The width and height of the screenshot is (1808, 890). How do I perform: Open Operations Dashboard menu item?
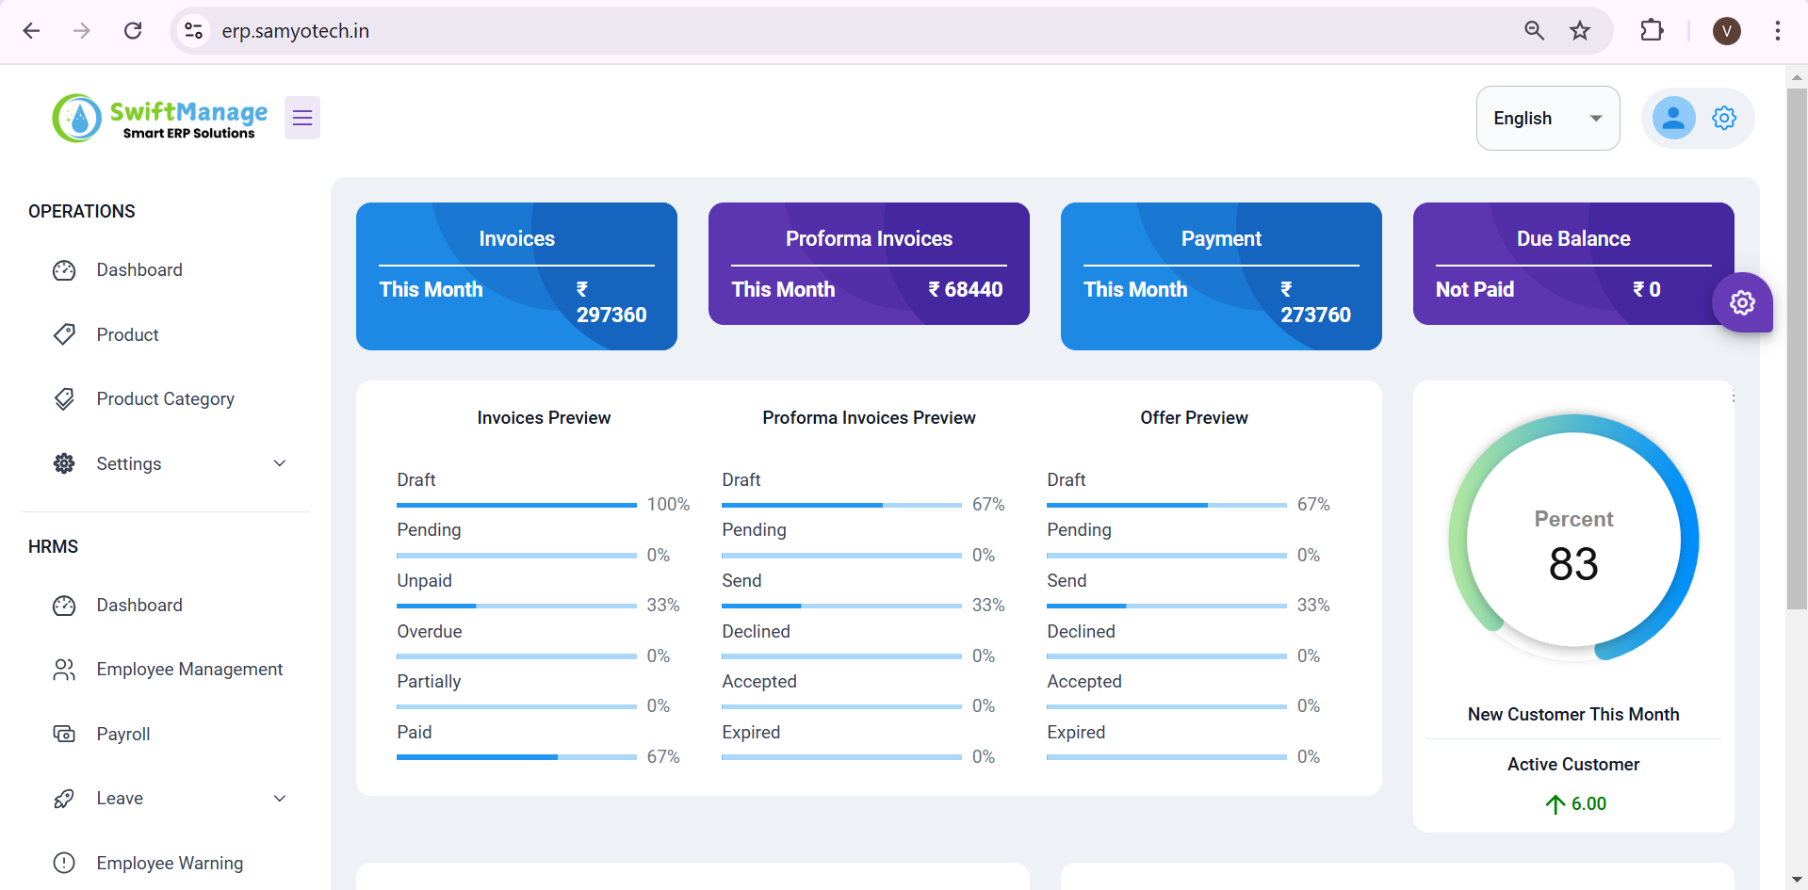(139, 270)
